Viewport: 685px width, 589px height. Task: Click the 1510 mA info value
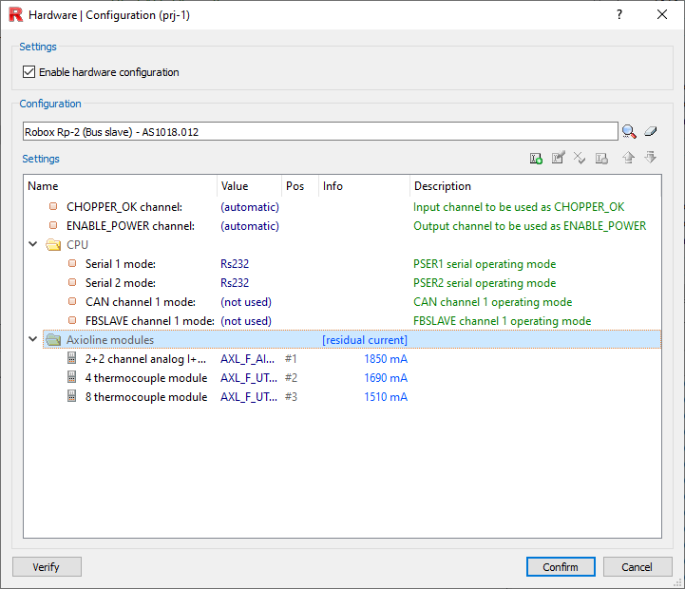coord(386,397)
